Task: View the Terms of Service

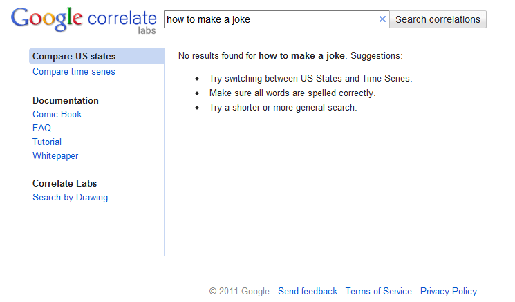Action: (x=379, y=292)
